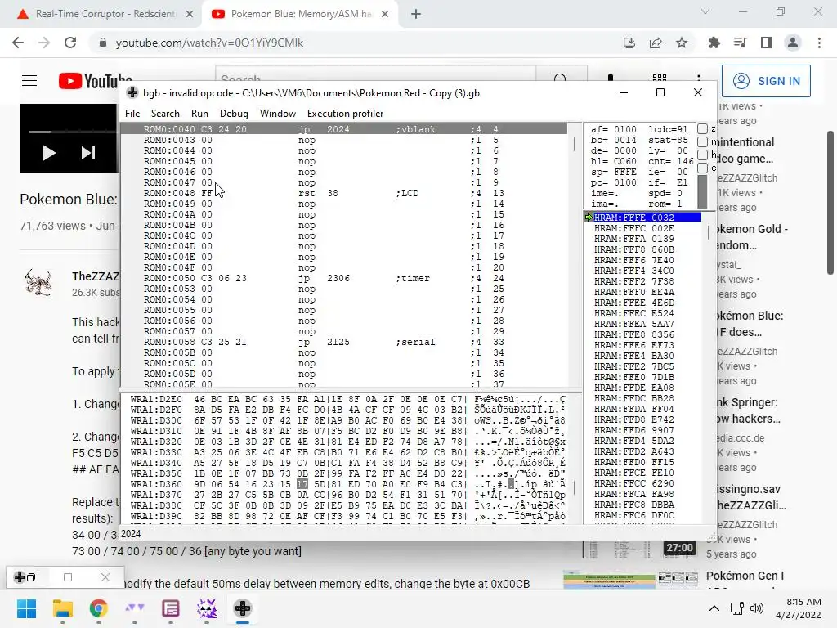
Task: Reload the YouTube page
Action: pos(70,43)
